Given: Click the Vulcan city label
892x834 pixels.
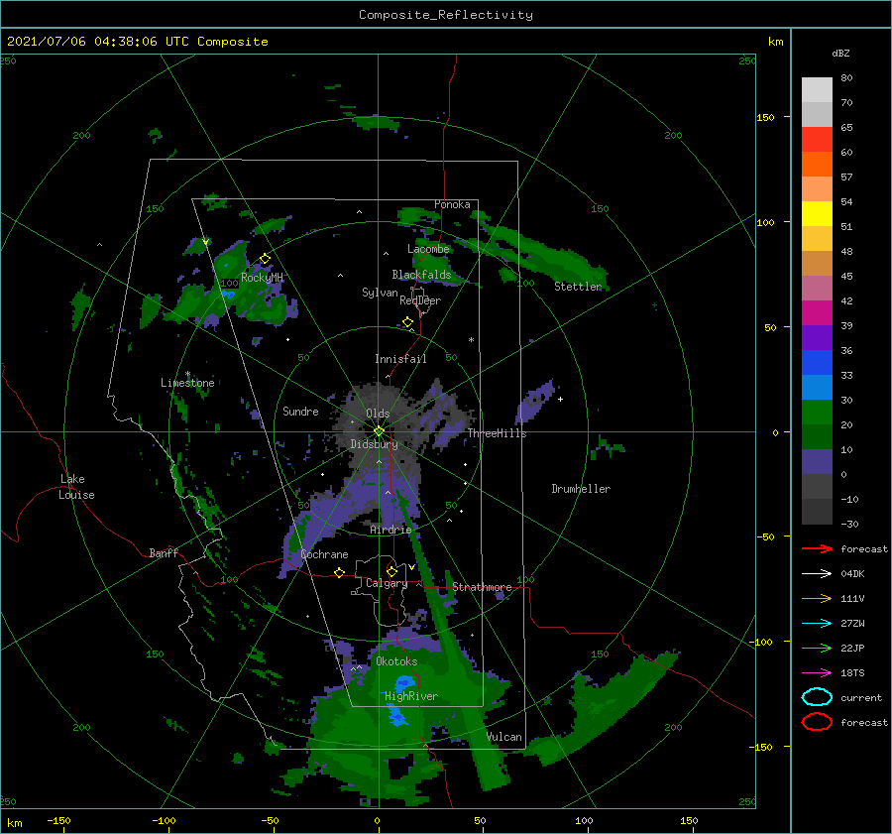Looking at the screenshot, I should [x=504, y=737].
